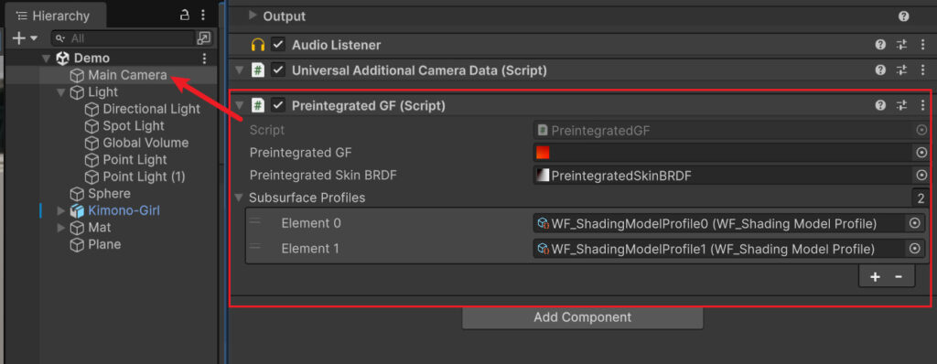The height and width of the screenshot is (364, 937).
Task: Open the create plus dropdown in Hierarchy
Action: click(x=25, y=38)
